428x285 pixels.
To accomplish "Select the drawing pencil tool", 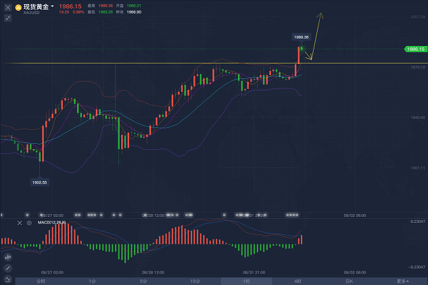I will (x=7, y=268).
